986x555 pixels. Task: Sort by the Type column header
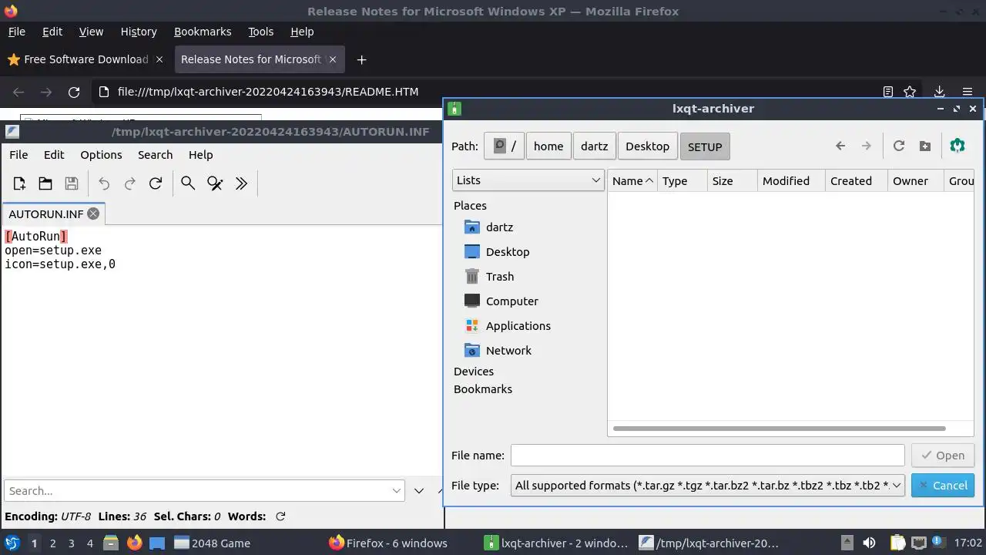pyautogui.click(x=682, y=181)
